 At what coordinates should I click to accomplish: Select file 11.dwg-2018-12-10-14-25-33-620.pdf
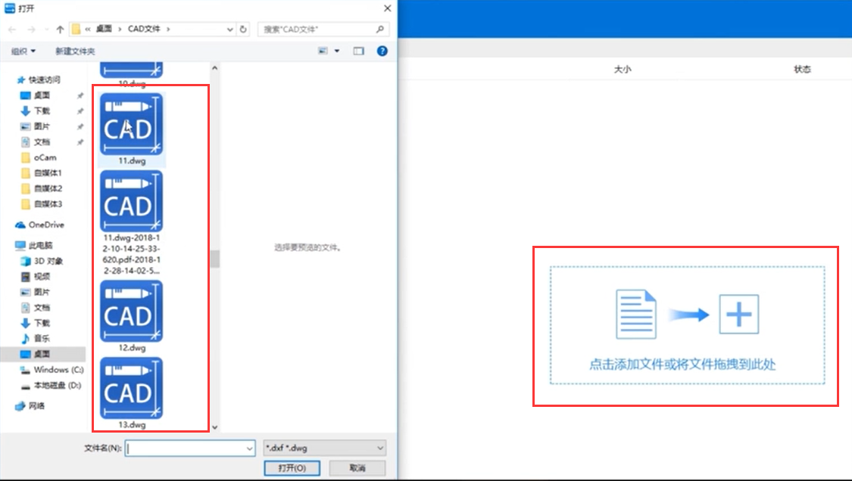132,201
